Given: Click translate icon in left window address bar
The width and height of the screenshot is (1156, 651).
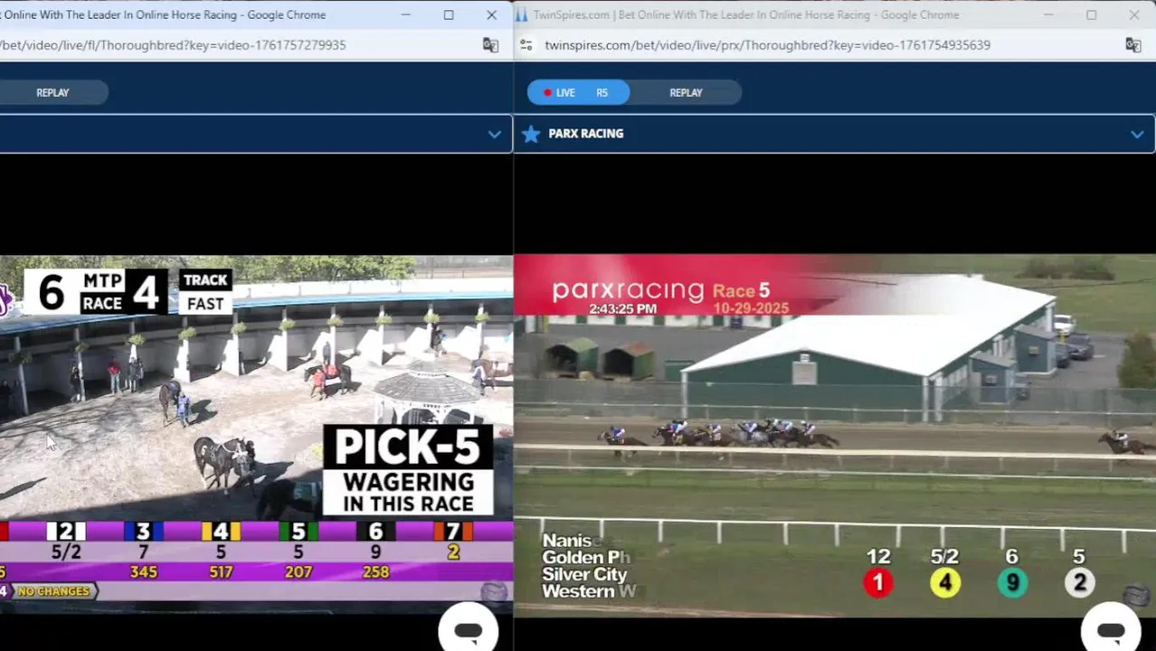Looking at the screenshot, I should (490, 45).
